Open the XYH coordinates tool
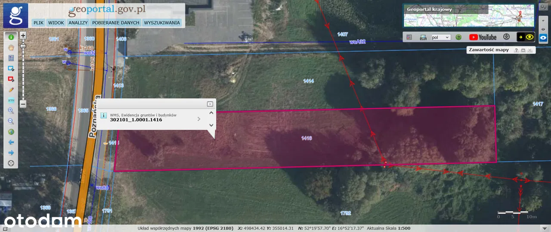551x232 pixels. (x=11, y=100)
